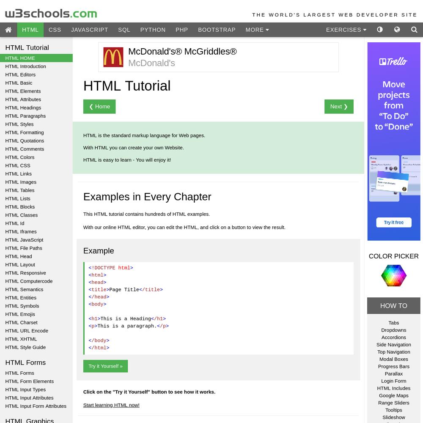Image resolution: width=423 pixels, height=423 pixels.
Task: Go to HTML Links chapter
Action: point(36,174)
